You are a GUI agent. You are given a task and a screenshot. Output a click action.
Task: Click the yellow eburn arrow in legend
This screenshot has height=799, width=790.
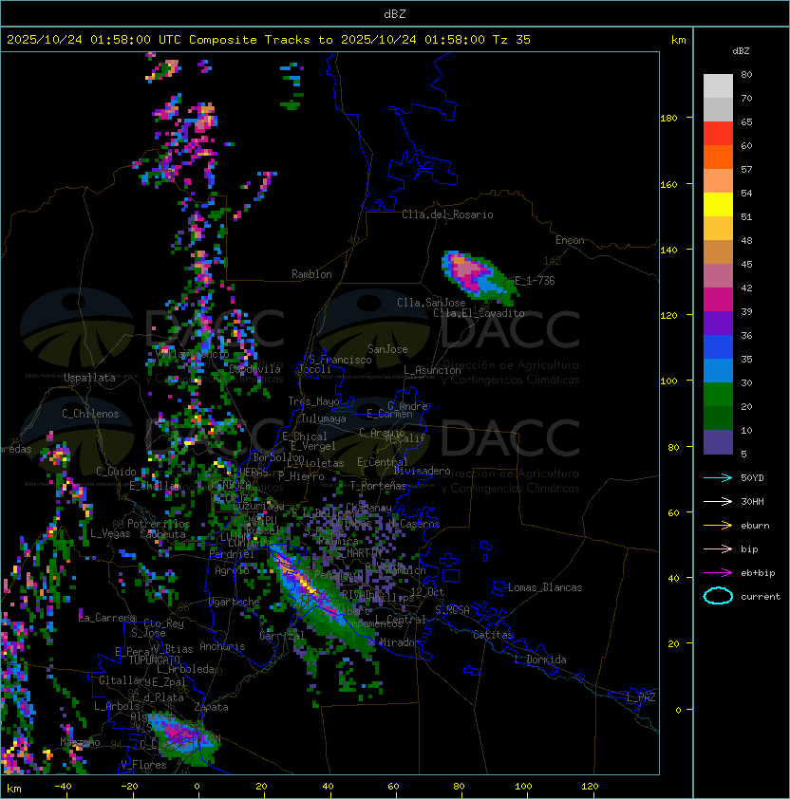[718, 526]
